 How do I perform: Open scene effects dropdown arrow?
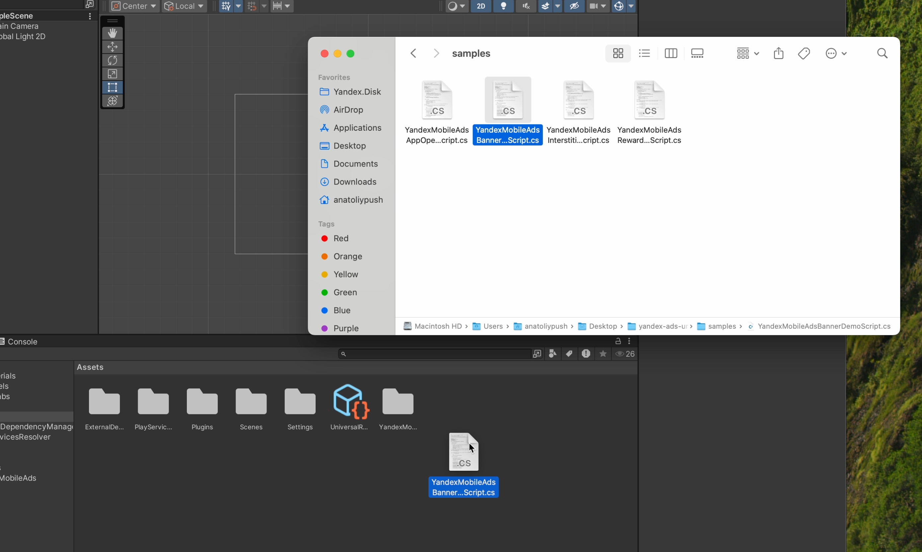558,6
